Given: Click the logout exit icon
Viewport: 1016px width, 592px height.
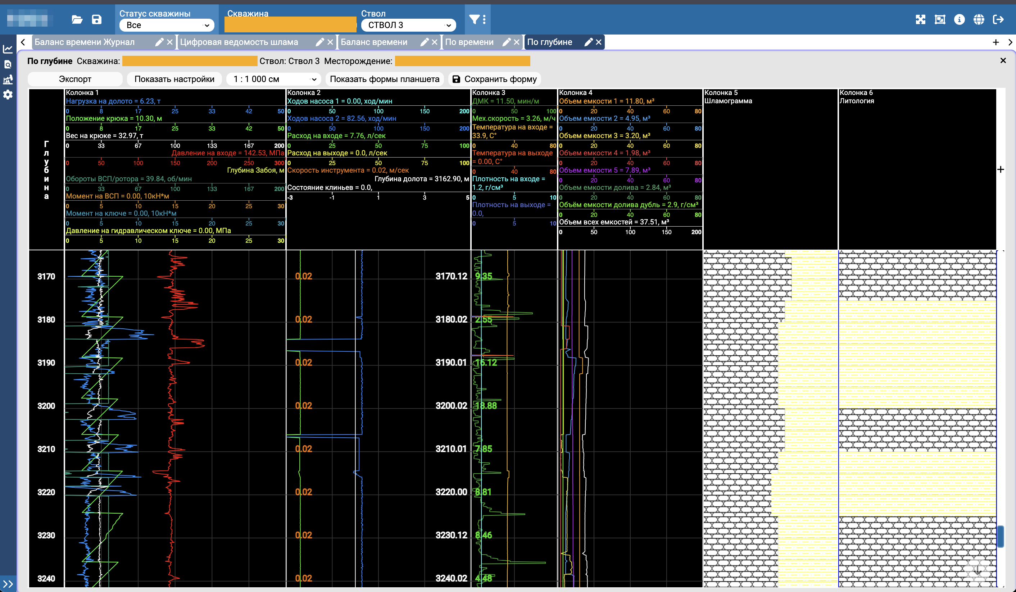Looking at the screenshot, I should [x=998, y=19].
